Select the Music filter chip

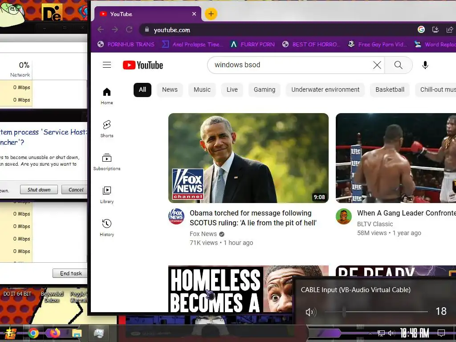pos(202,90)
